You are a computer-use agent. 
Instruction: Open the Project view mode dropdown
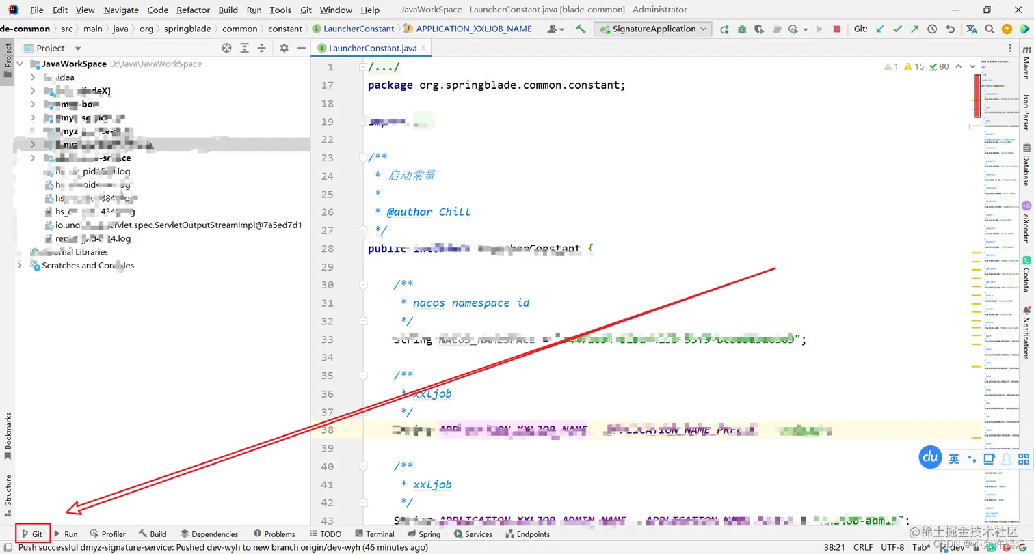coord(77,49)
